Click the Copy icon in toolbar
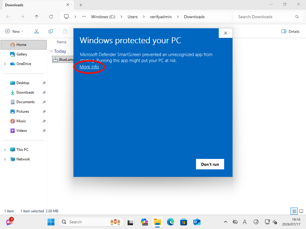Screen dimensions: 306x229 51,31
